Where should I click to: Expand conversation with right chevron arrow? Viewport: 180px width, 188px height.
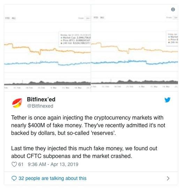coord(168,178)
